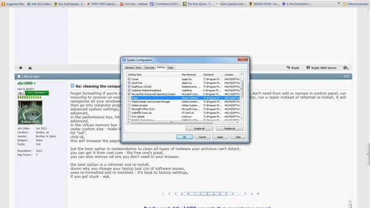Image resolution: width=370 pixels, height=208 pixels.
Task: Open the Web Slice Gallery bookmark
Action: (39, 4)
